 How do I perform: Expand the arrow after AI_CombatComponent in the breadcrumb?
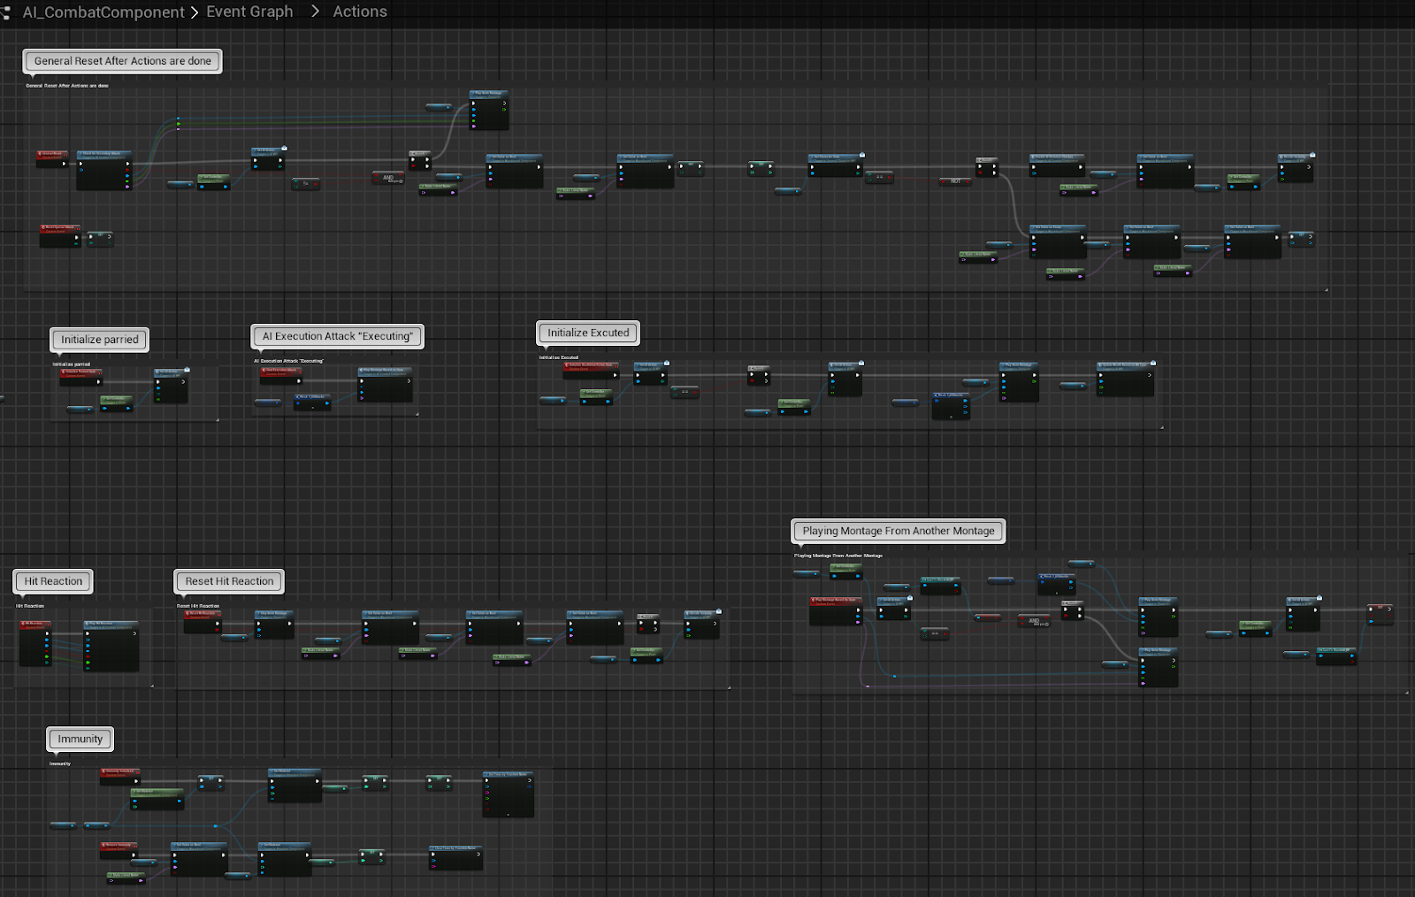point(195,12)
